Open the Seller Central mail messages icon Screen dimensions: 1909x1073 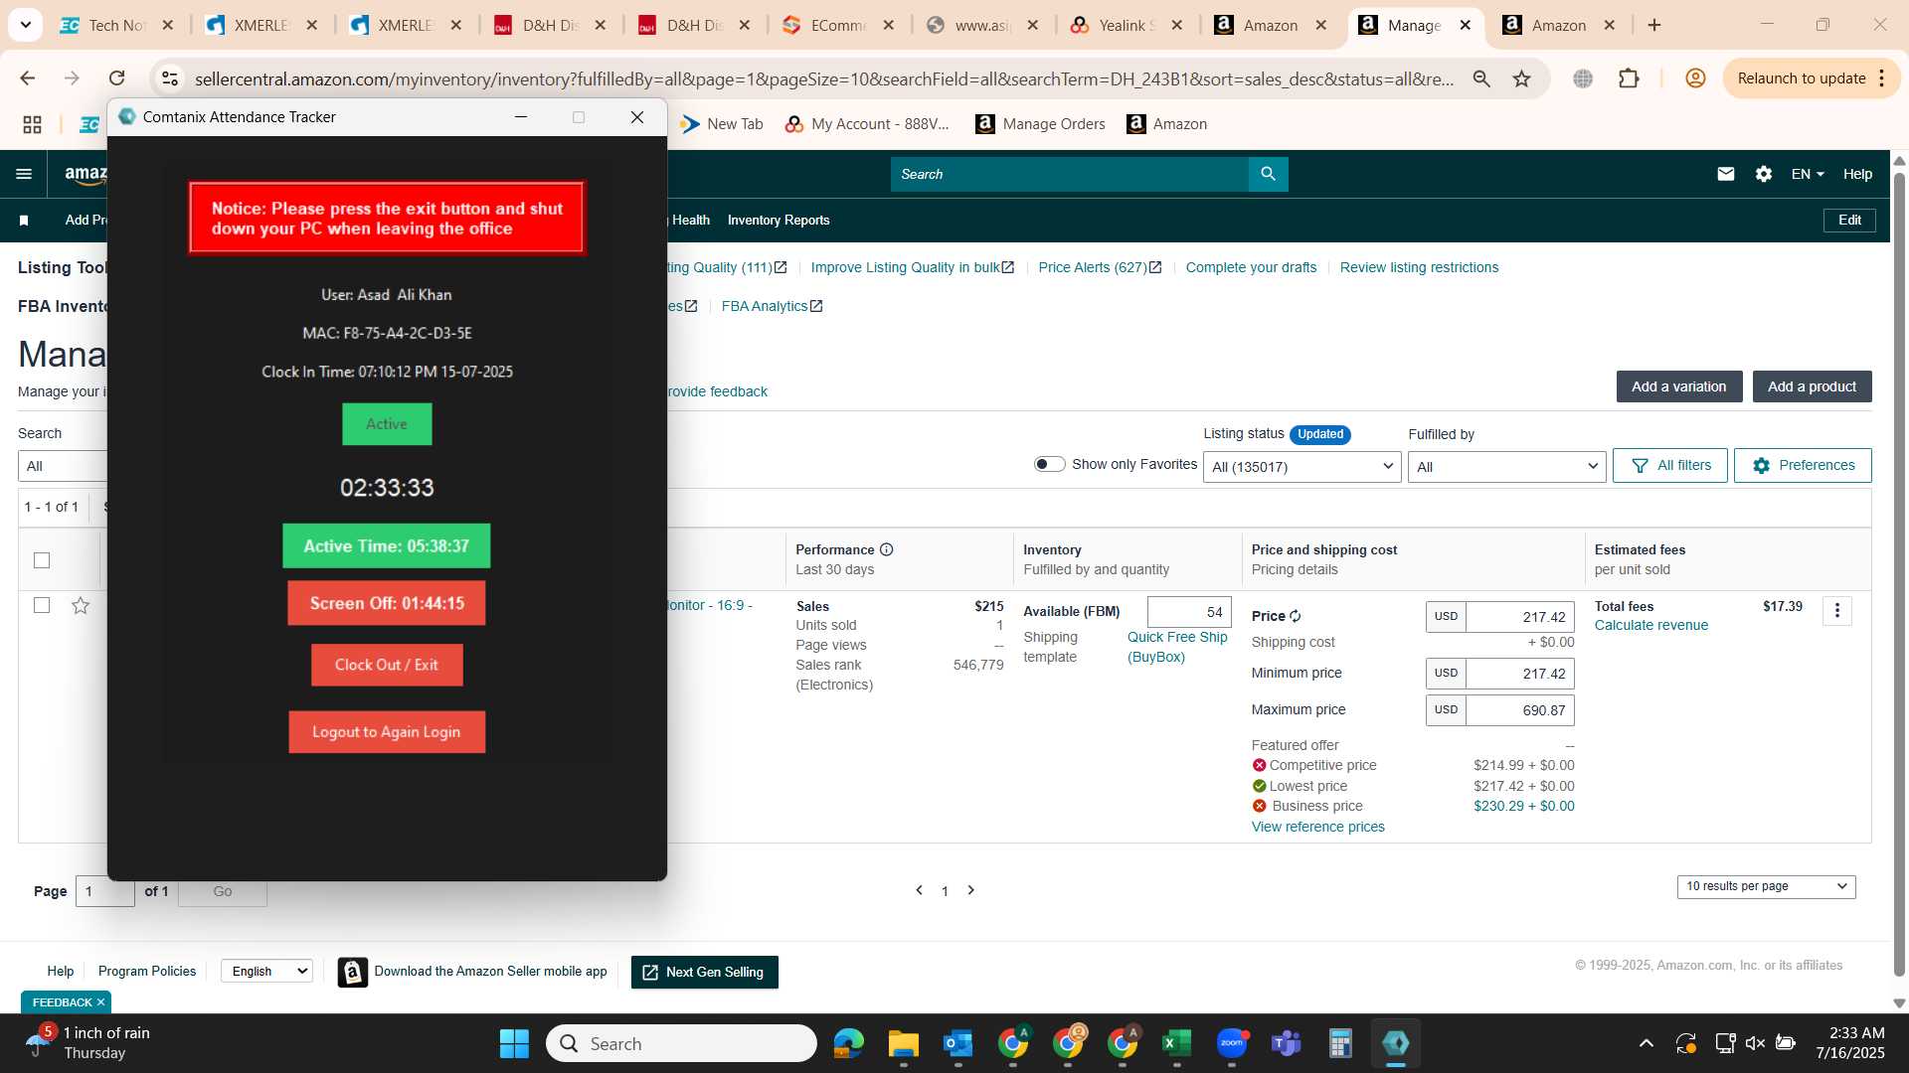[x=1725, y=174]
